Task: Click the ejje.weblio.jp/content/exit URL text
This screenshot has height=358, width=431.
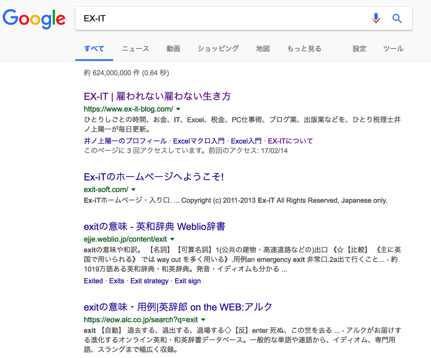Action: [x=125, y=239]
